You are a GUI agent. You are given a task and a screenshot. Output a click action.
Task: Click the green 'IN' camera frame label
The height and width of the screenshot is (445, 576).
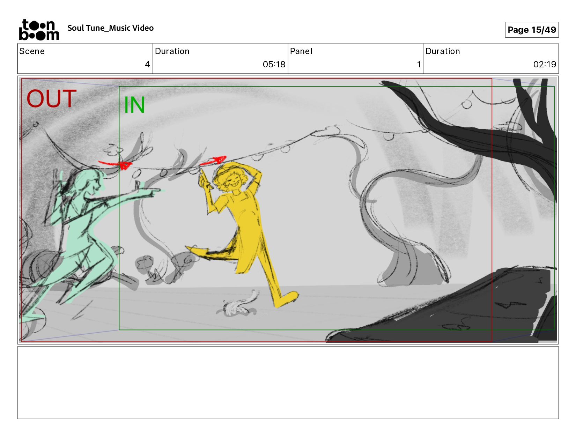(134, 105)
